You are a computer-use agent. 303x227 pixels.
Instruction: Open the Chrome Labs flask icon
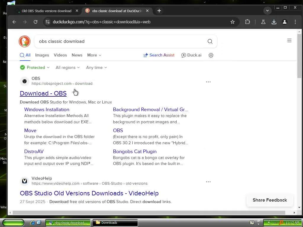pyautogui.click(x=263, y=22)
